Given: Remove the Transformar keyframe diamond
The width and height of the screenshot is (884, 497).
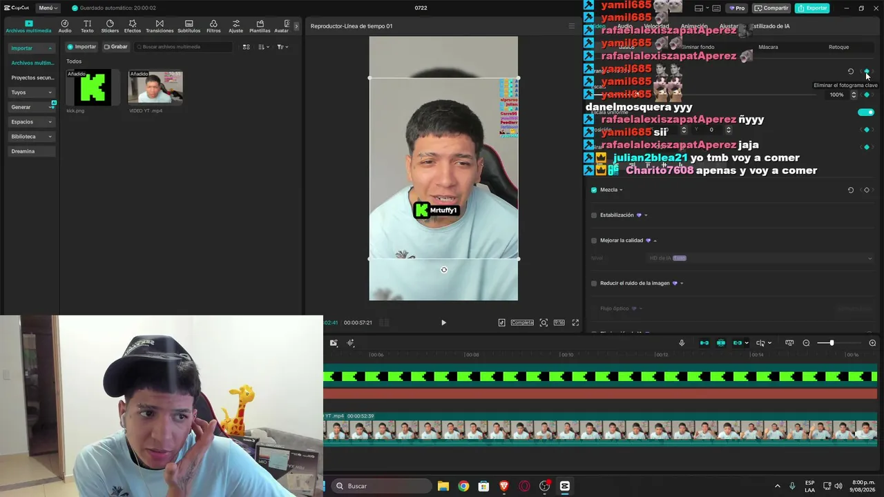Looking at the screenshot, I should click(867, 71).
